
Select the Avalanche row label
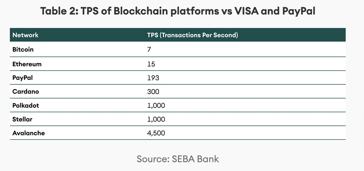[29, 133]
